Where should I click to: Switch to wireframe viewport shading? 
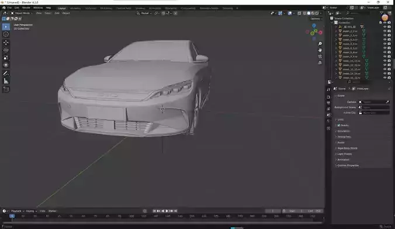pyautogui.click(x=304, y=13)
